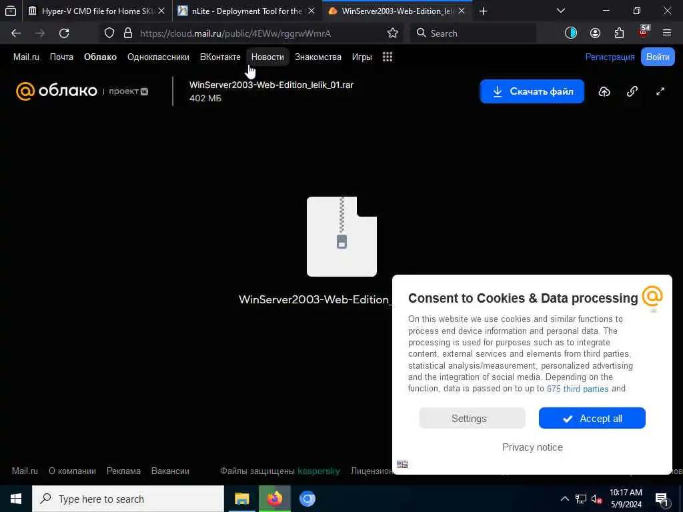Click the small icon at cookie dialog bottom-left
Image resolution: width=683 pixels, height=512 pixels.
pyautogui.click(x=402, y=464)
